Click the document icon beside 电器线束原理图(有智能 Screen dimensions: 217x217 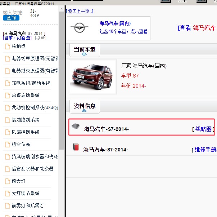(x=8, y=71)
